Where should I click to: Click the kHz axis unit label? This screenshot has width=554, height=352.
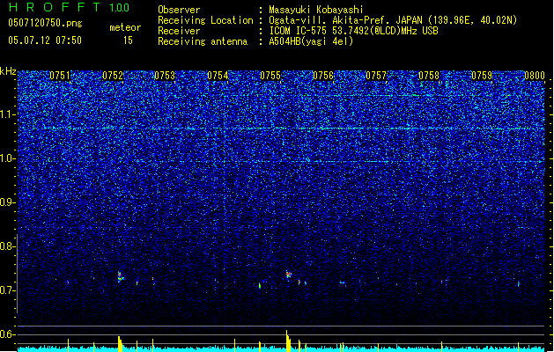point(8,71)
